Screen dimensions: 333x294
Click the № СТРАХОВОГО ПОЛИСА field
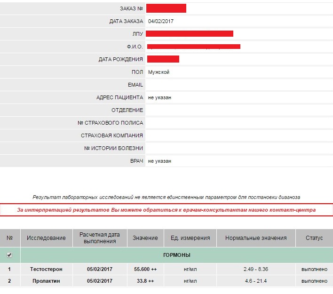239,123
